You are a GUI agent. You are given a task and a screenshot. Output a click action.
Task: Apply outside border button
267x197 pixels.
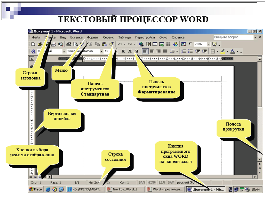(213, 51)
